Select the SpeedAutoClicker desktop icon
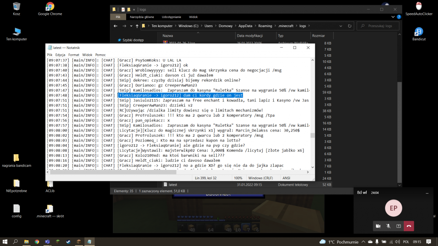Viewport: 438px width, 246px height. pos(418,7)
